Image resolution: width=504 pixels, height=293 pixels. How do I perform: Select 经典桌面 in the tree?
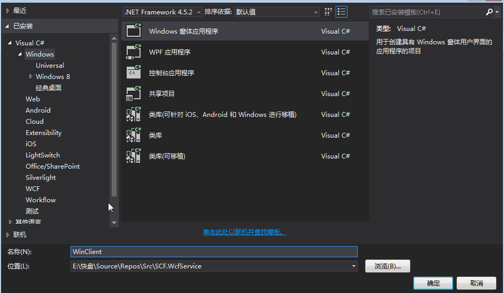(x=49, y=88)
